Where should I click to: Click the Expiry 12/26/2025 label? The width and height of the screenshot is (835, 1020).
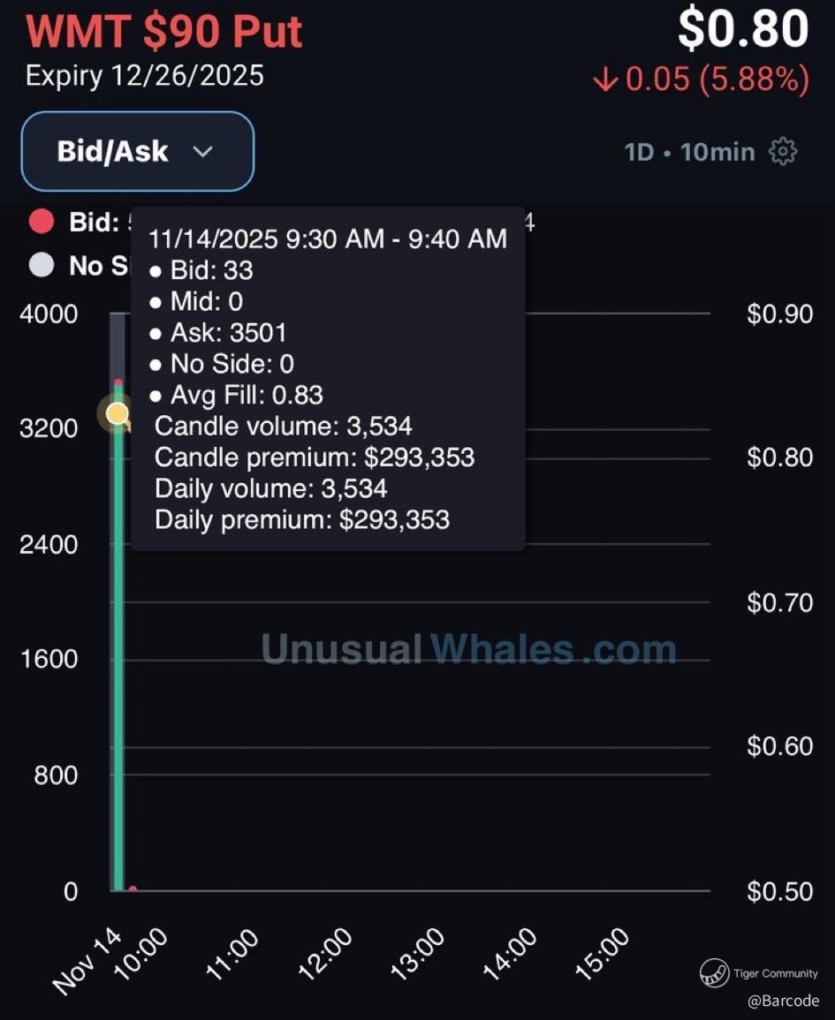pos(144,75)
